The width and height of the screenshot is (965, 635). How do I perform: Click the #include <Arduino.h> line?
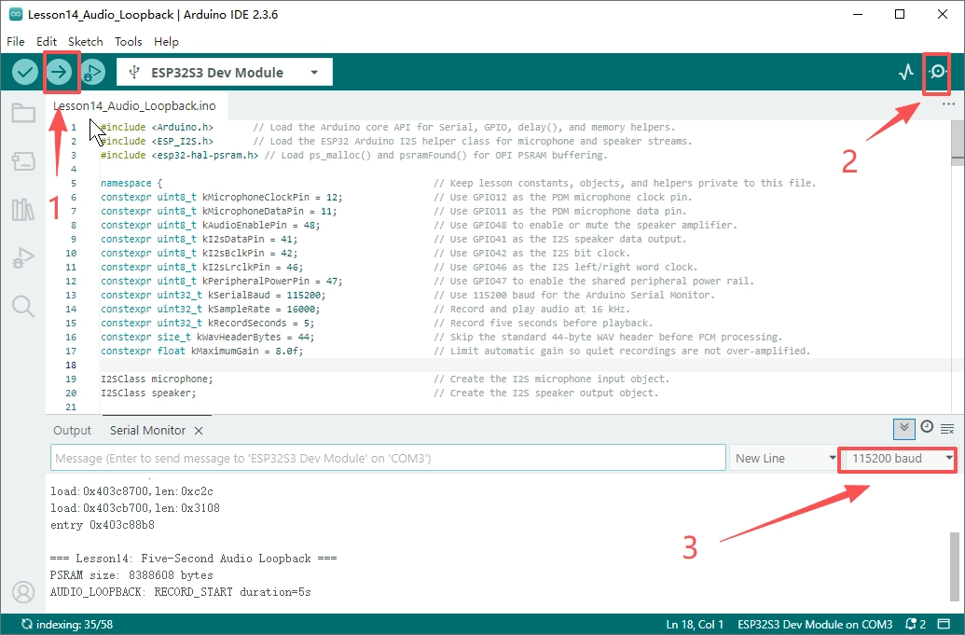pos(157,128)
